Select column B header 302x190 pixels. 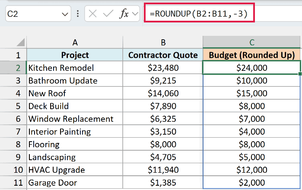pos(163,42)
